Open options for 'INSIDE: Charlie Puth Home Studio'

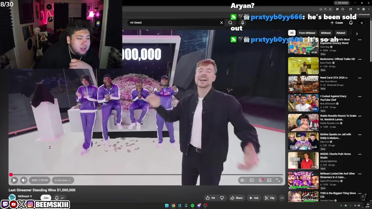pyautogui.click(x=360, y=154)
